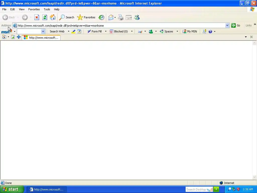The height and width of the screenshot is (193, 257).
Task: Click the Refresh page icon
Action: tap(45, 17)
